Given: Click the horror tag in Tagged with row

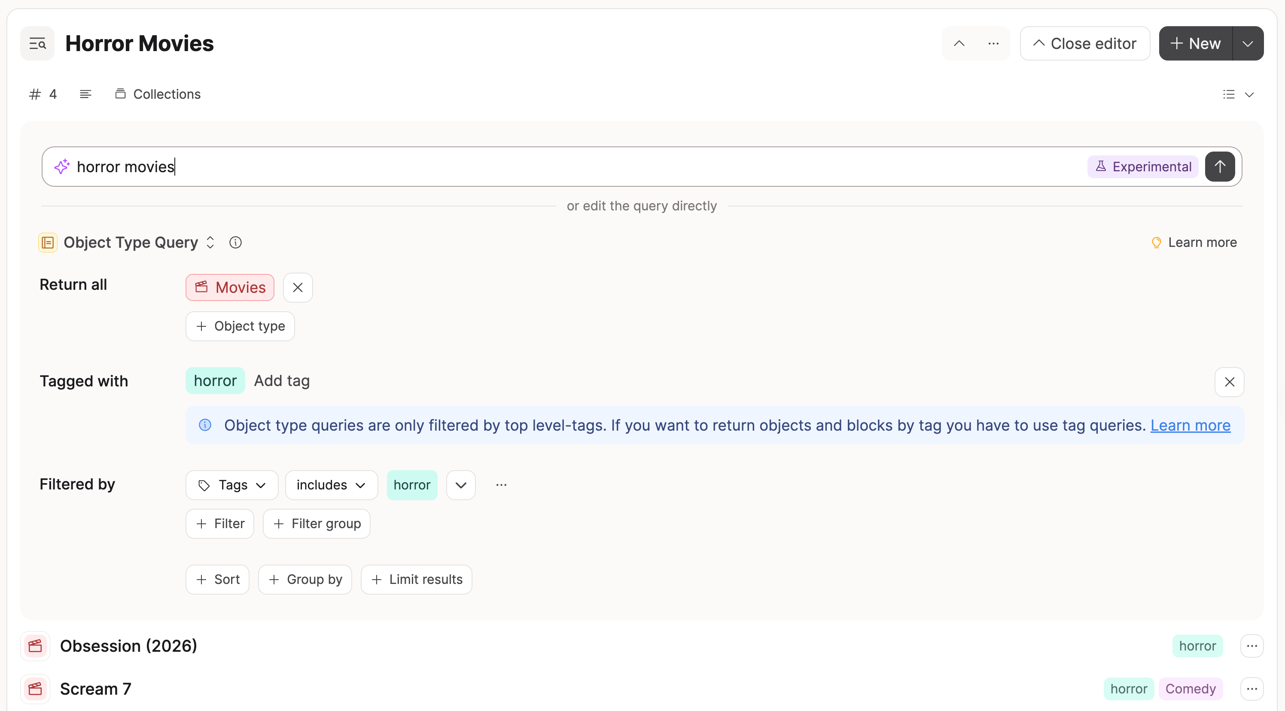Looking at the screenshot, I should (216, 381).
